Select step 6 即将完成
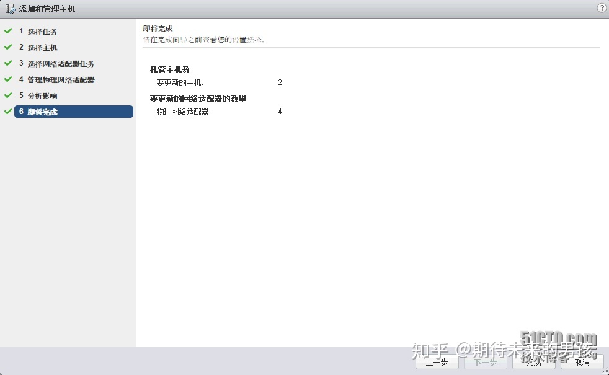Screen dimensions: 609x375 (x=74, y=112)
